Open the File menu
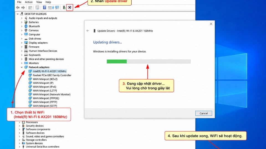Image resolution: width=266 pixels, height=149 pixels. [x=19, y=2]
